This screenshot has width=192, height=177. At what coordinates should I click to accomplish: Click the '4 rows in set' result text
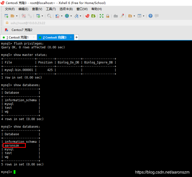pos(22,119)
